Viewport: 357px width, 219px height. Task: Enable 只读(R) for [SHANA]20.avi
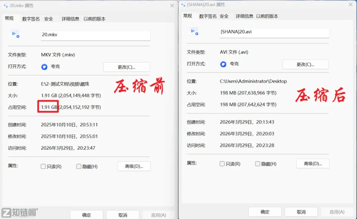click(222, 164)
